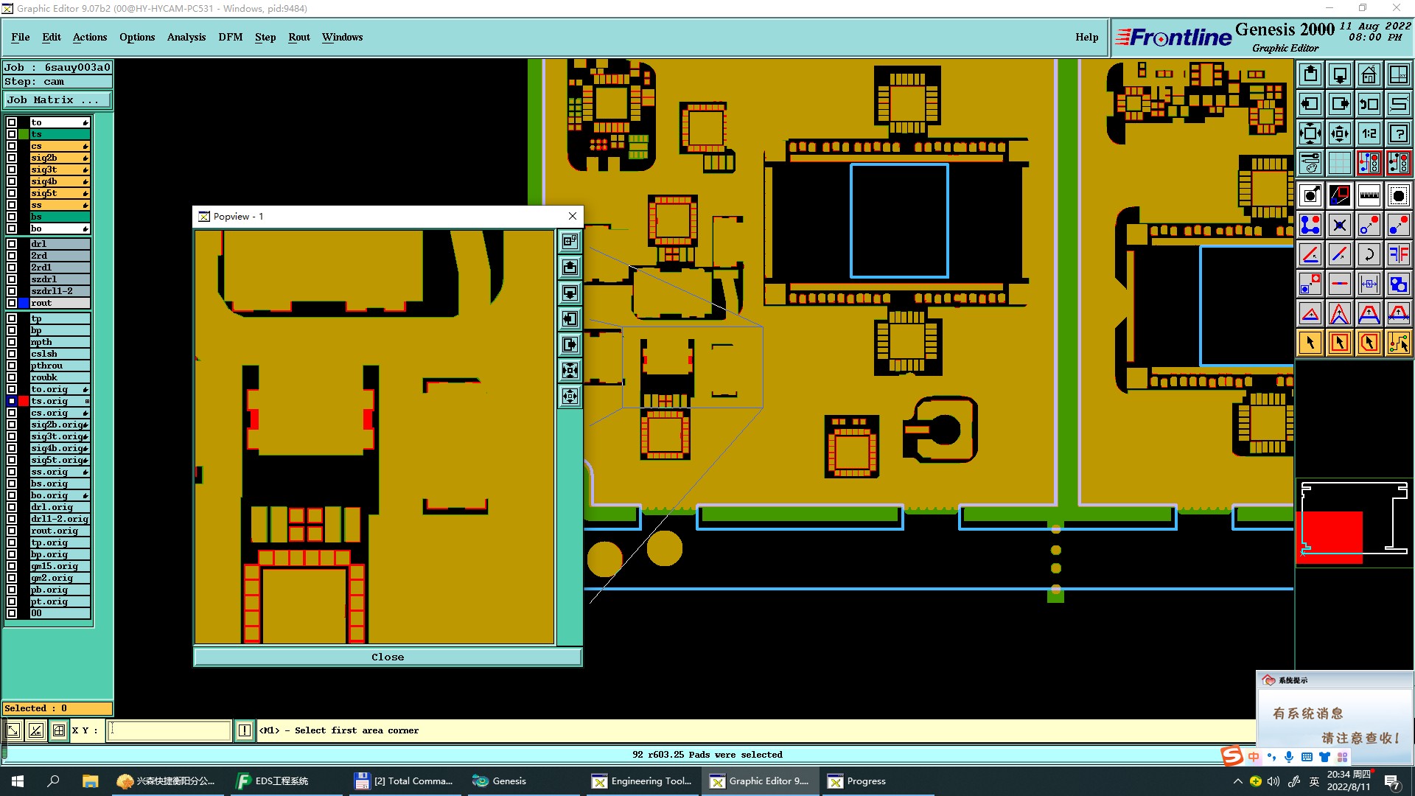
Task: Open the Rout menu
Action: 298,37
